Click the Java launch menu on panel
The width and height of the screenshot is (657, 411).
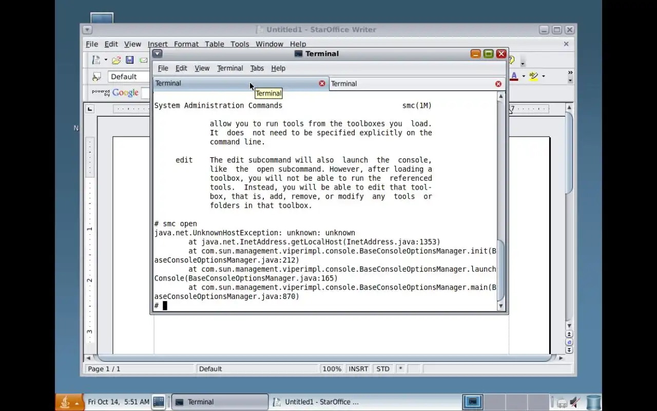click(69, 402)
